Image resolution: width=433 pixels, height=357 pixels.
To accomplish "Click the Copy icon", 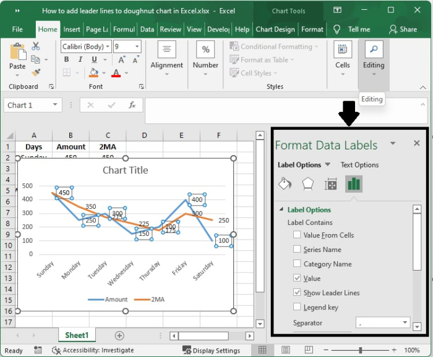I will click(35, 59).
